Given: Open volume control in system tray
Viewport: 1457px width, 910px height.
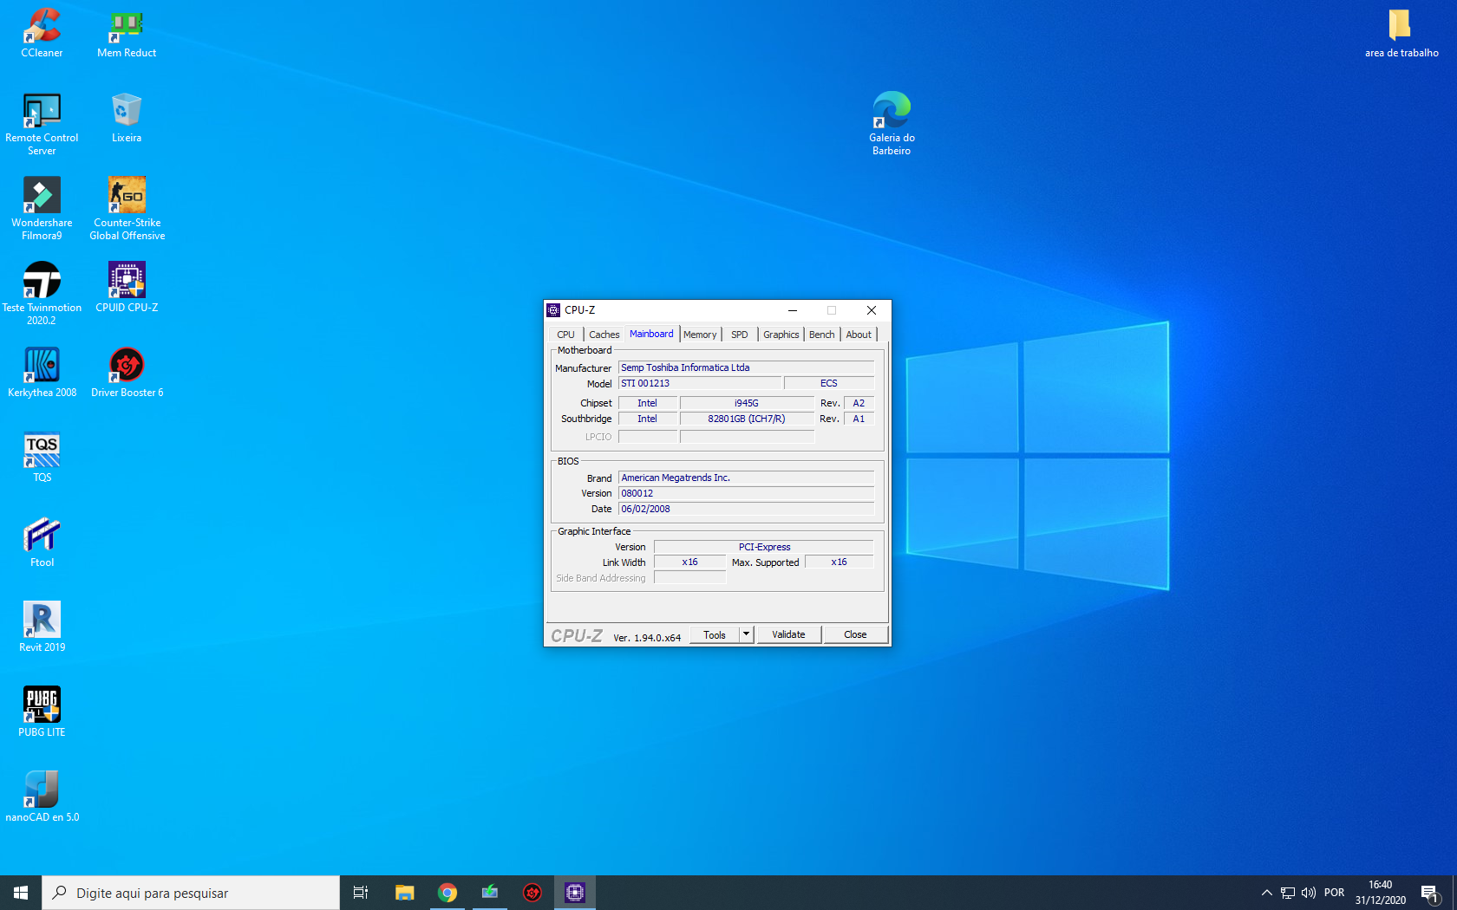Looking at the screenshot, I should [1309, 893].
